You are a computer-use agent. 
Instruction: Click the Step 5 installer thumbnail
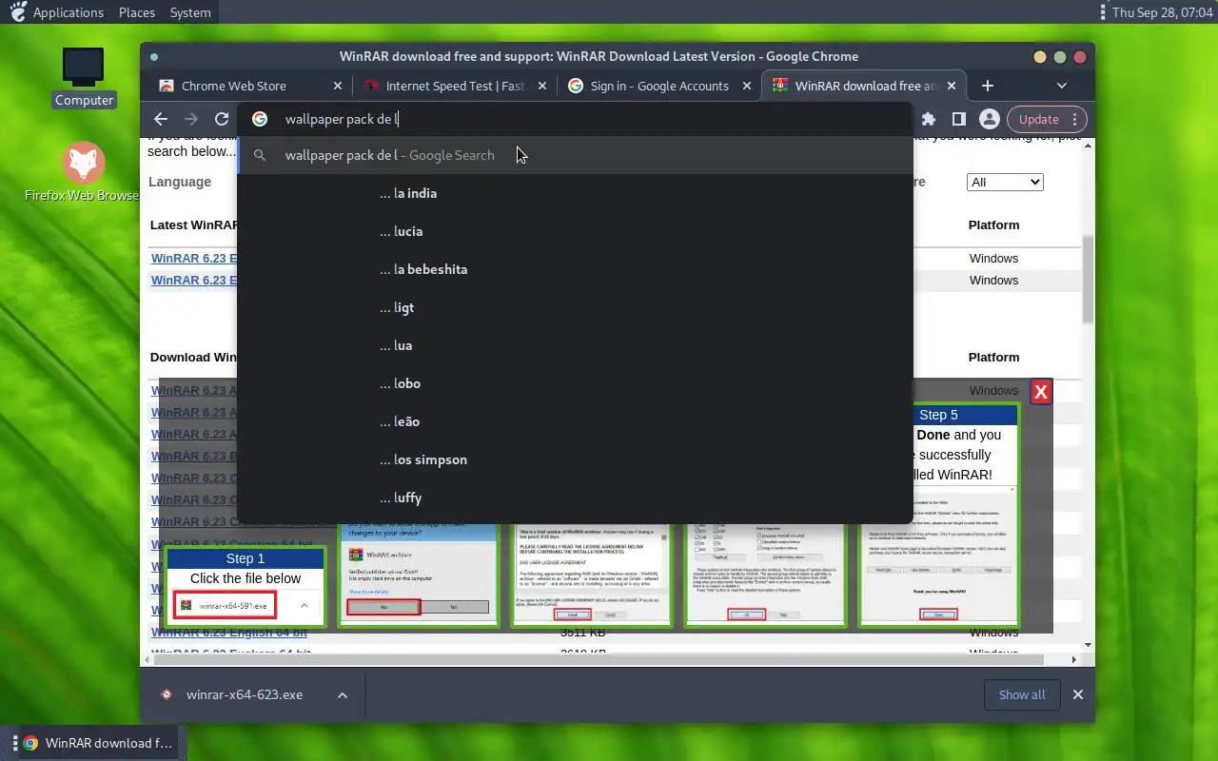tap(938, 515)
